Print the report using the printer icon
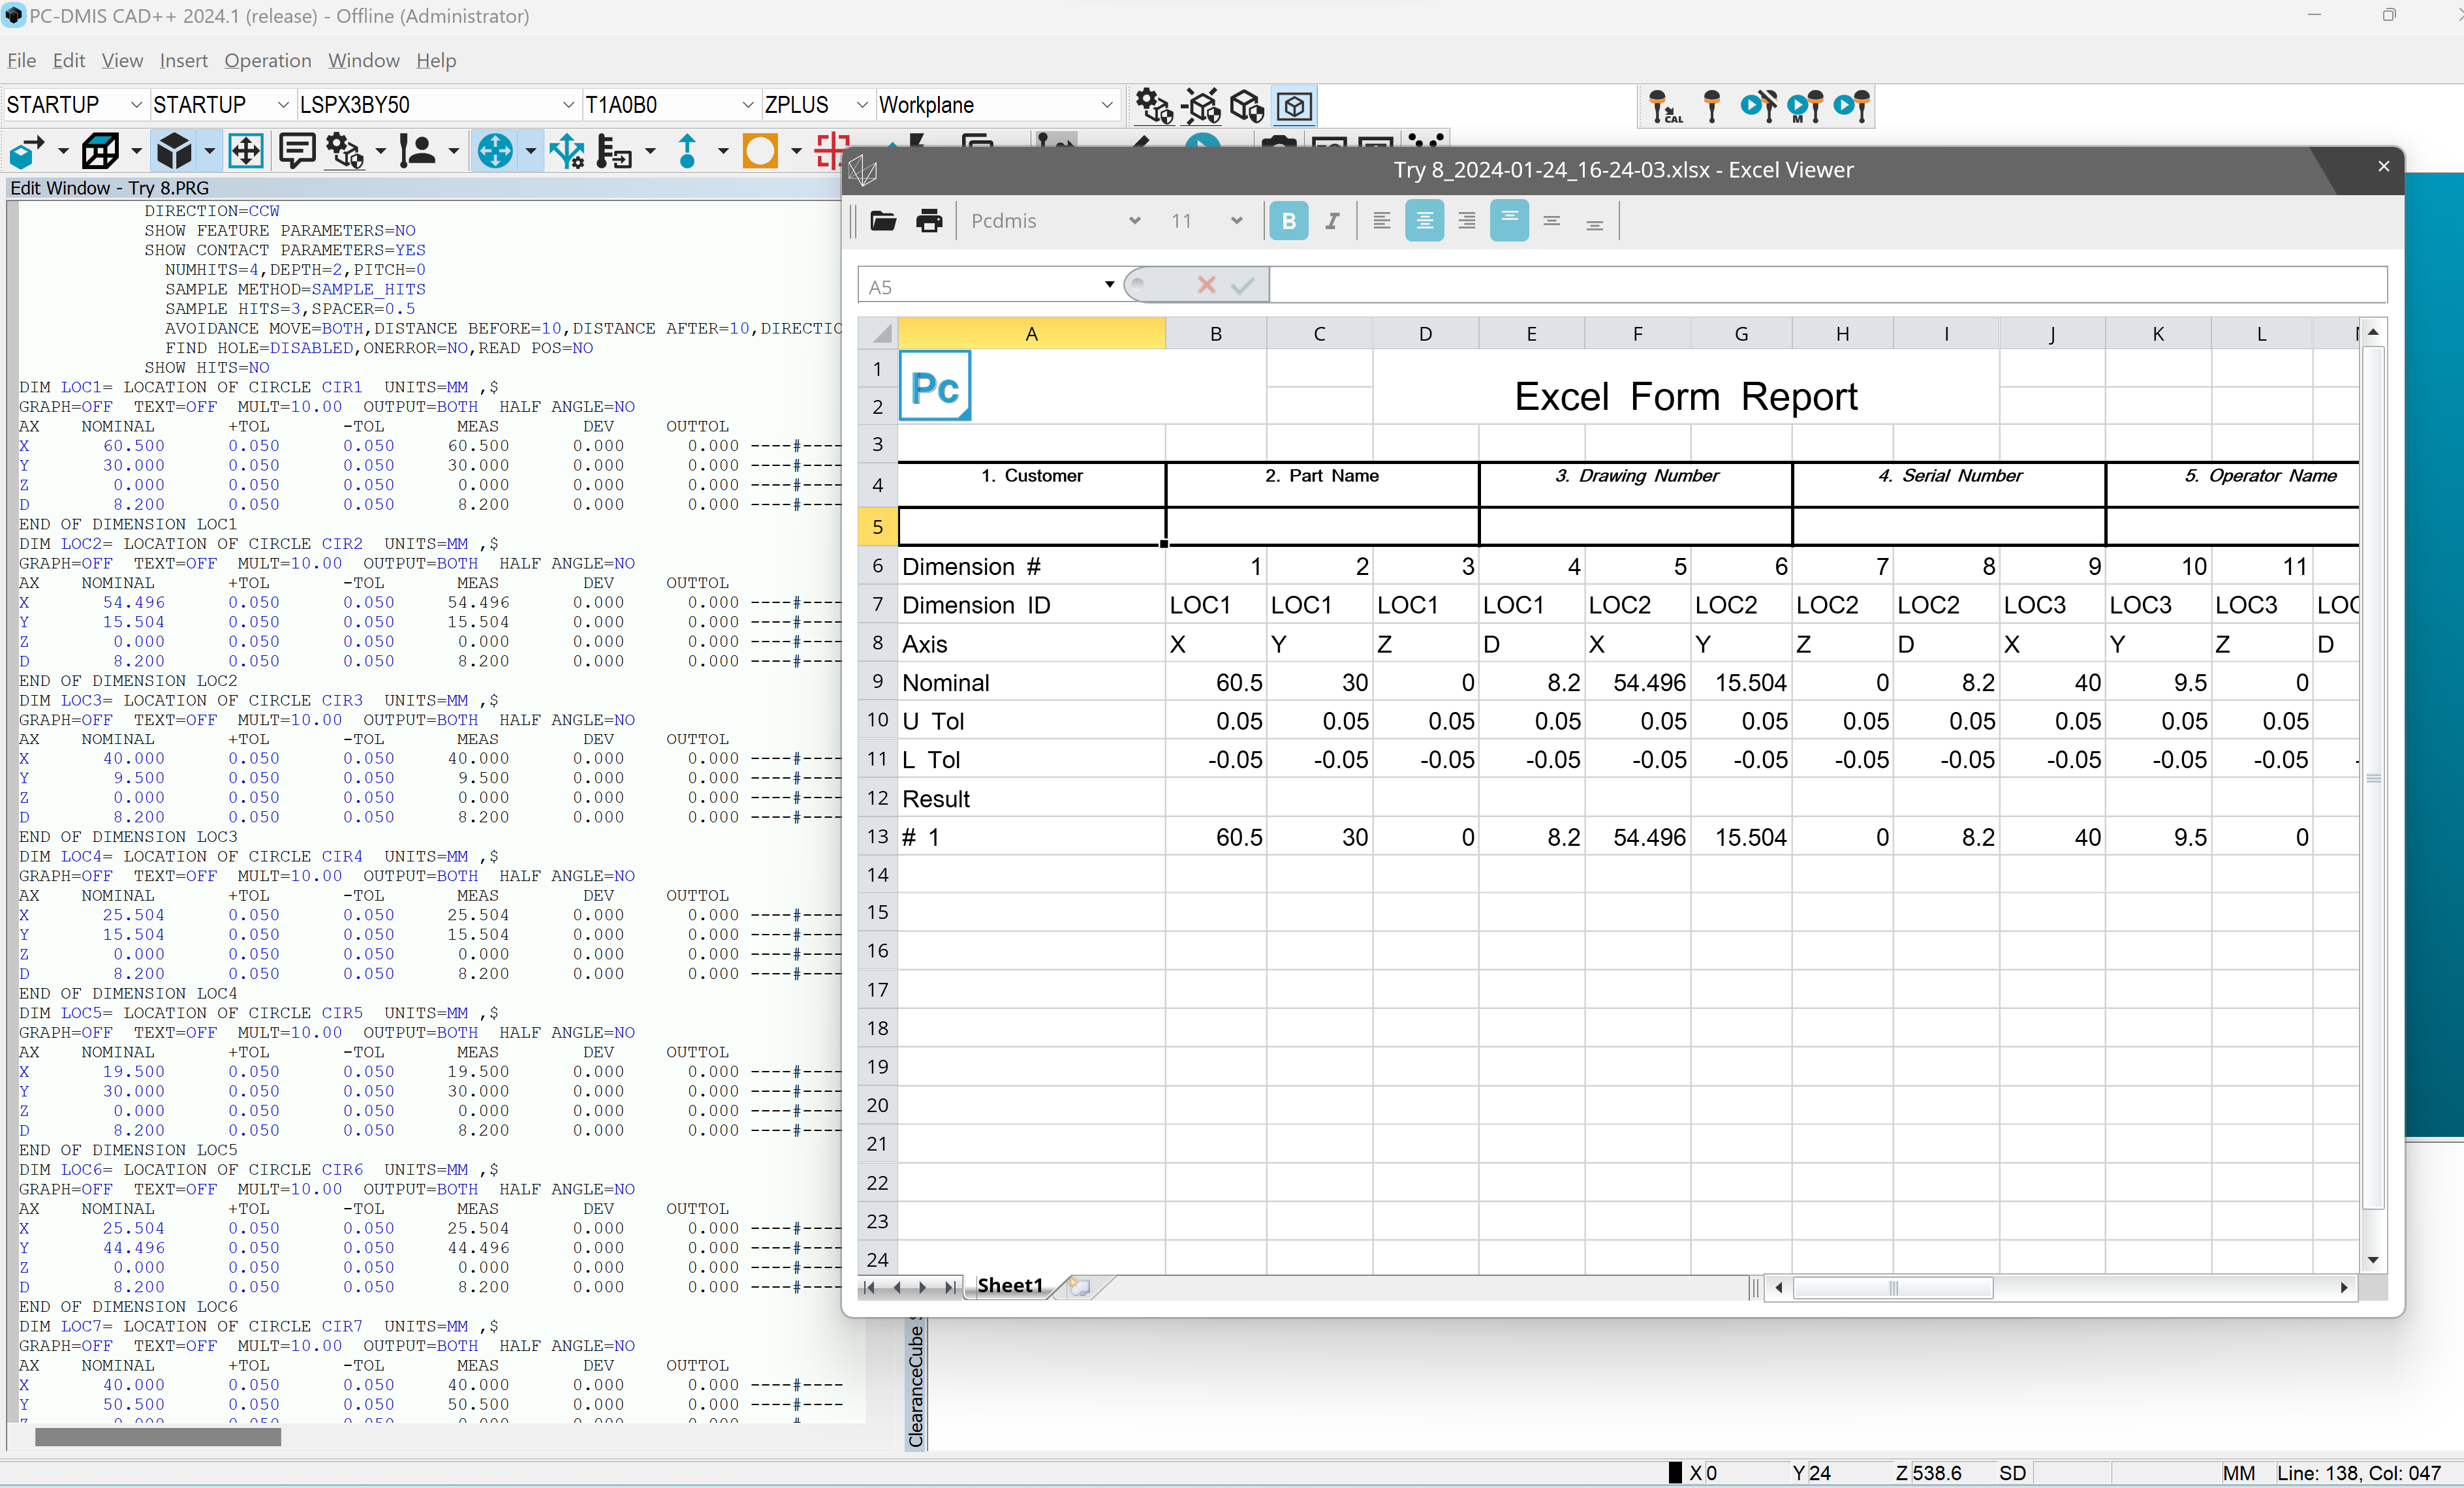Viewport: 2464px width, 1488px height. pyautogui.click(x=929, y=221)
